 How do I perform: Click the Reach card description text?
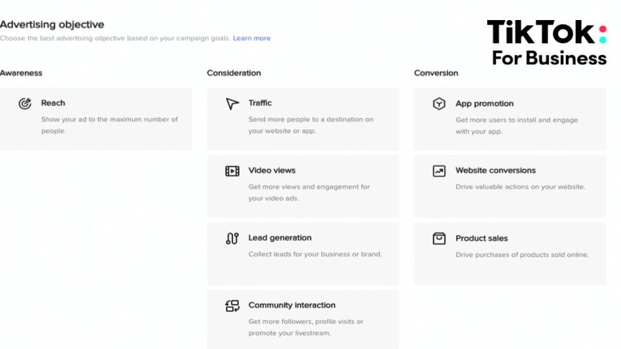coord(109,125)
